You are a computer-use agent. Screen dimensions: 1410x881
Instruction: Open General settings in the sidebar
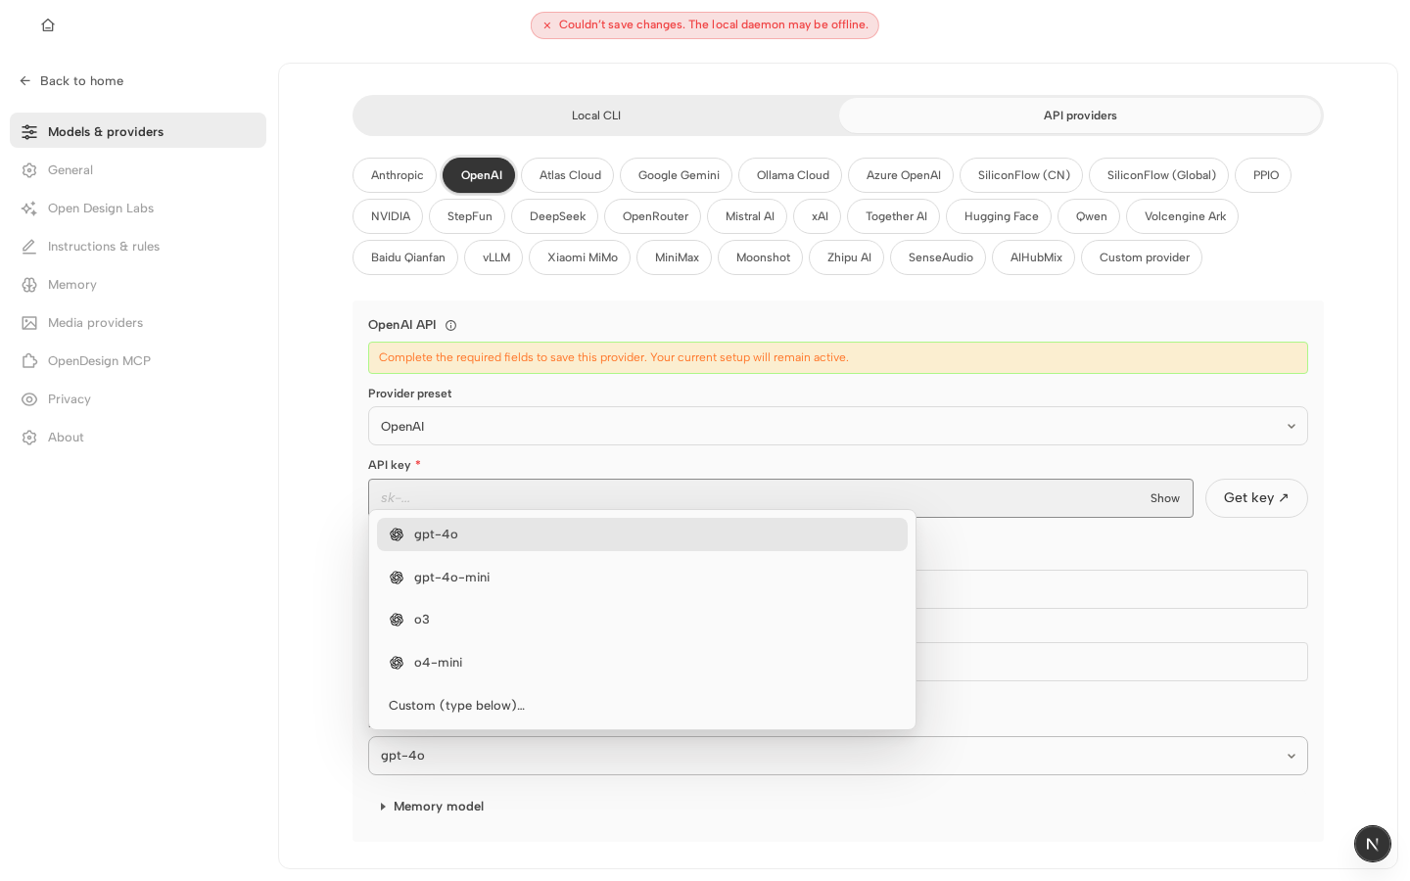click(x=138, y=170)
